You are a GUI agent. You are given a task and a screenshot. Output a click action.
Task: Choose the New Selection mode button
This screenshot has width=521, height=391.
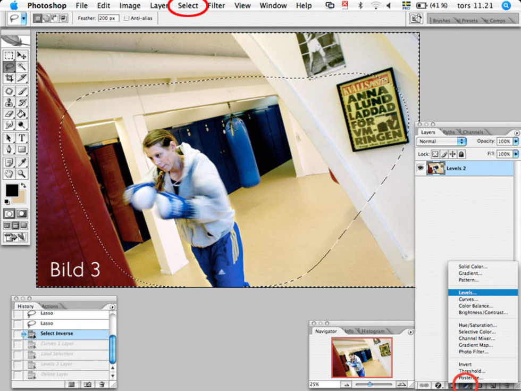[x=37, y=19]
